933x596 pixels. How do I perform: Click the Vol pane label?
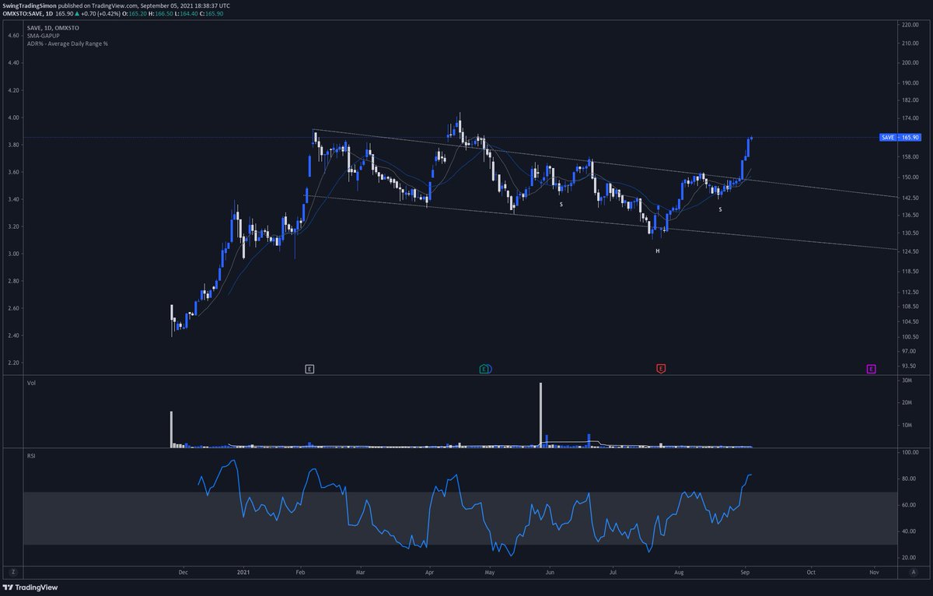pyautogui.click(x=31, y=383)
